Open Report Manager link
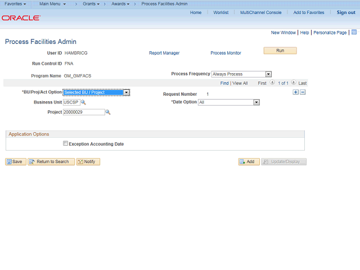360x270 pixels. point(164,53)
